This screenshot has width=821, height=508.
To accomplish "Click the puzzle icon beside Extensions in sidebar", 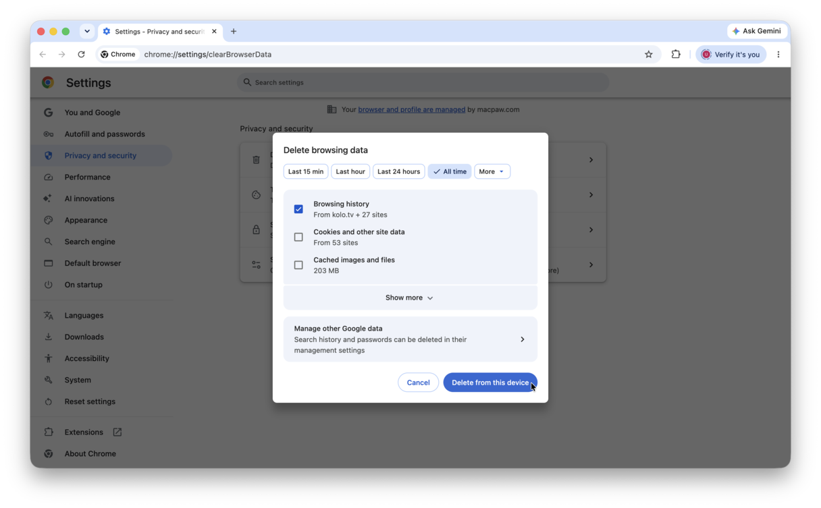I will pos(49,432).
